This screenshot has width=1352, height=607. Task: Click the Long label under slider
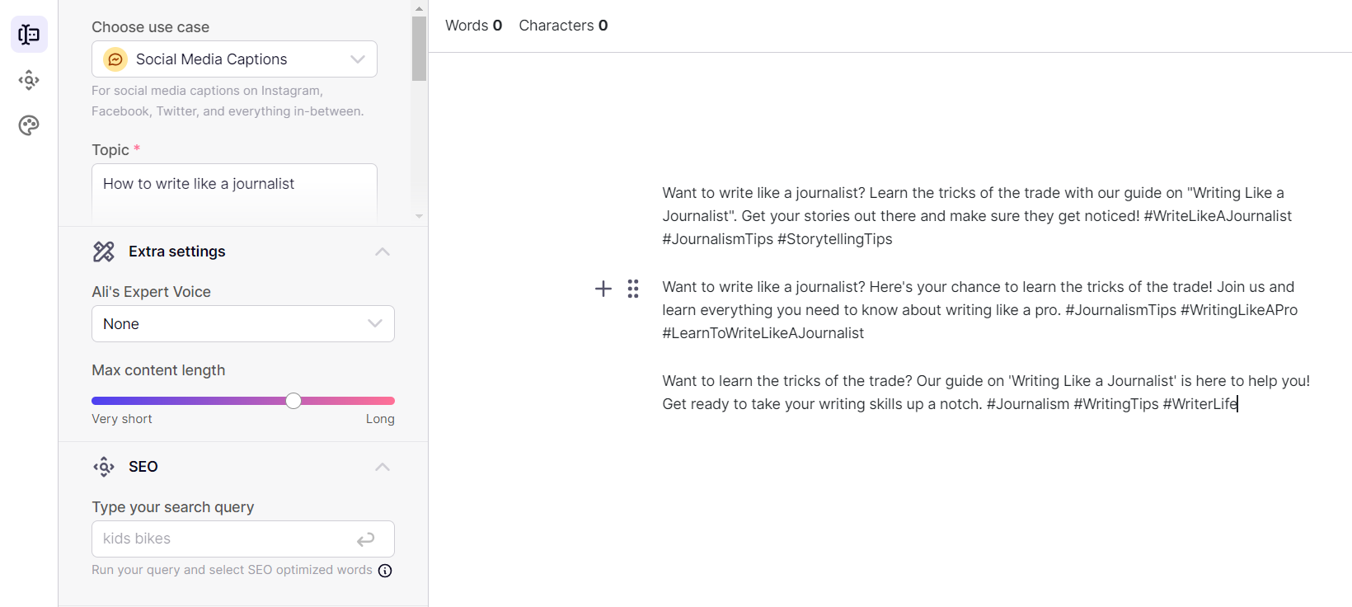(380, 419)
